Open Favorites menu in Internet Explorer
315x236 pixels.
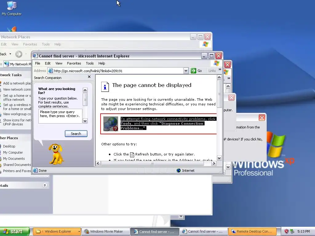point(74,63)
